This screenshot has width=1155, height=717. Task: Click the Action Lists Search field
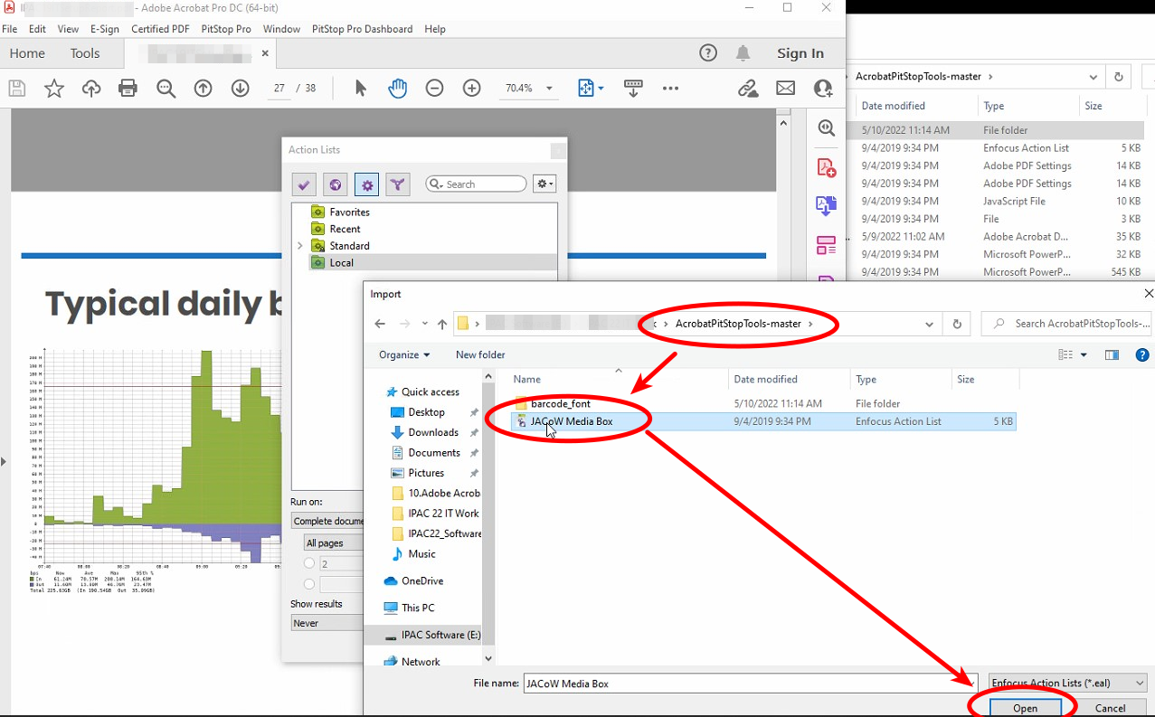coord(476,184)
